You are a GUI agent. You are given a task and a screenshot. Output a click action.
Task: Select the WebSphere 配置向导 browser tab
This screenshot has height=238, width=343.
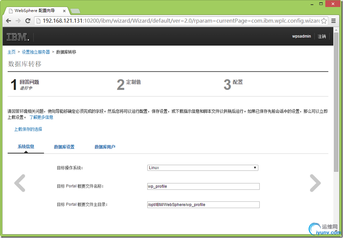click(36, 11)
